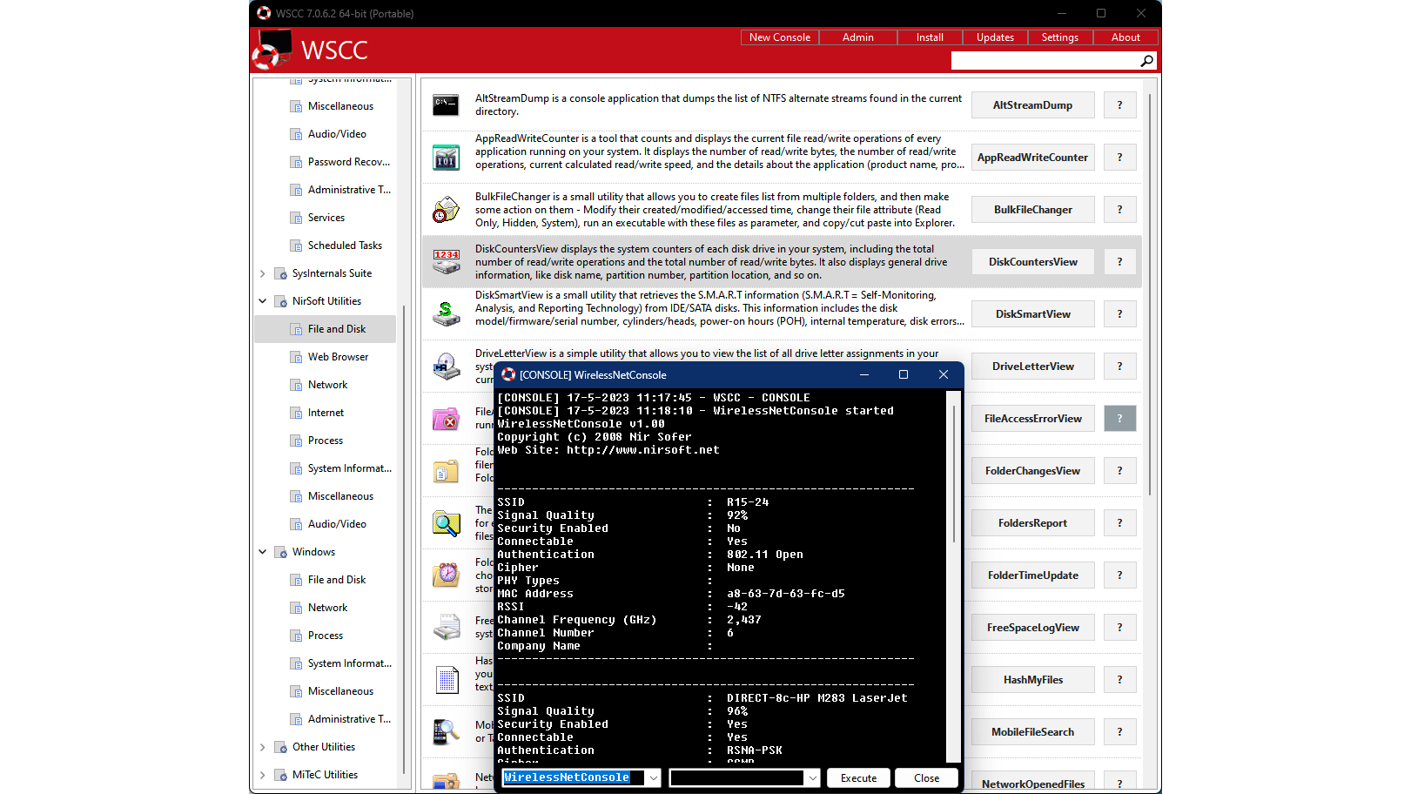Image resolution: width=1411 pixels, height=794 pixels.
Task: Collapse the Windows tree node
Action: coord(263,552)
